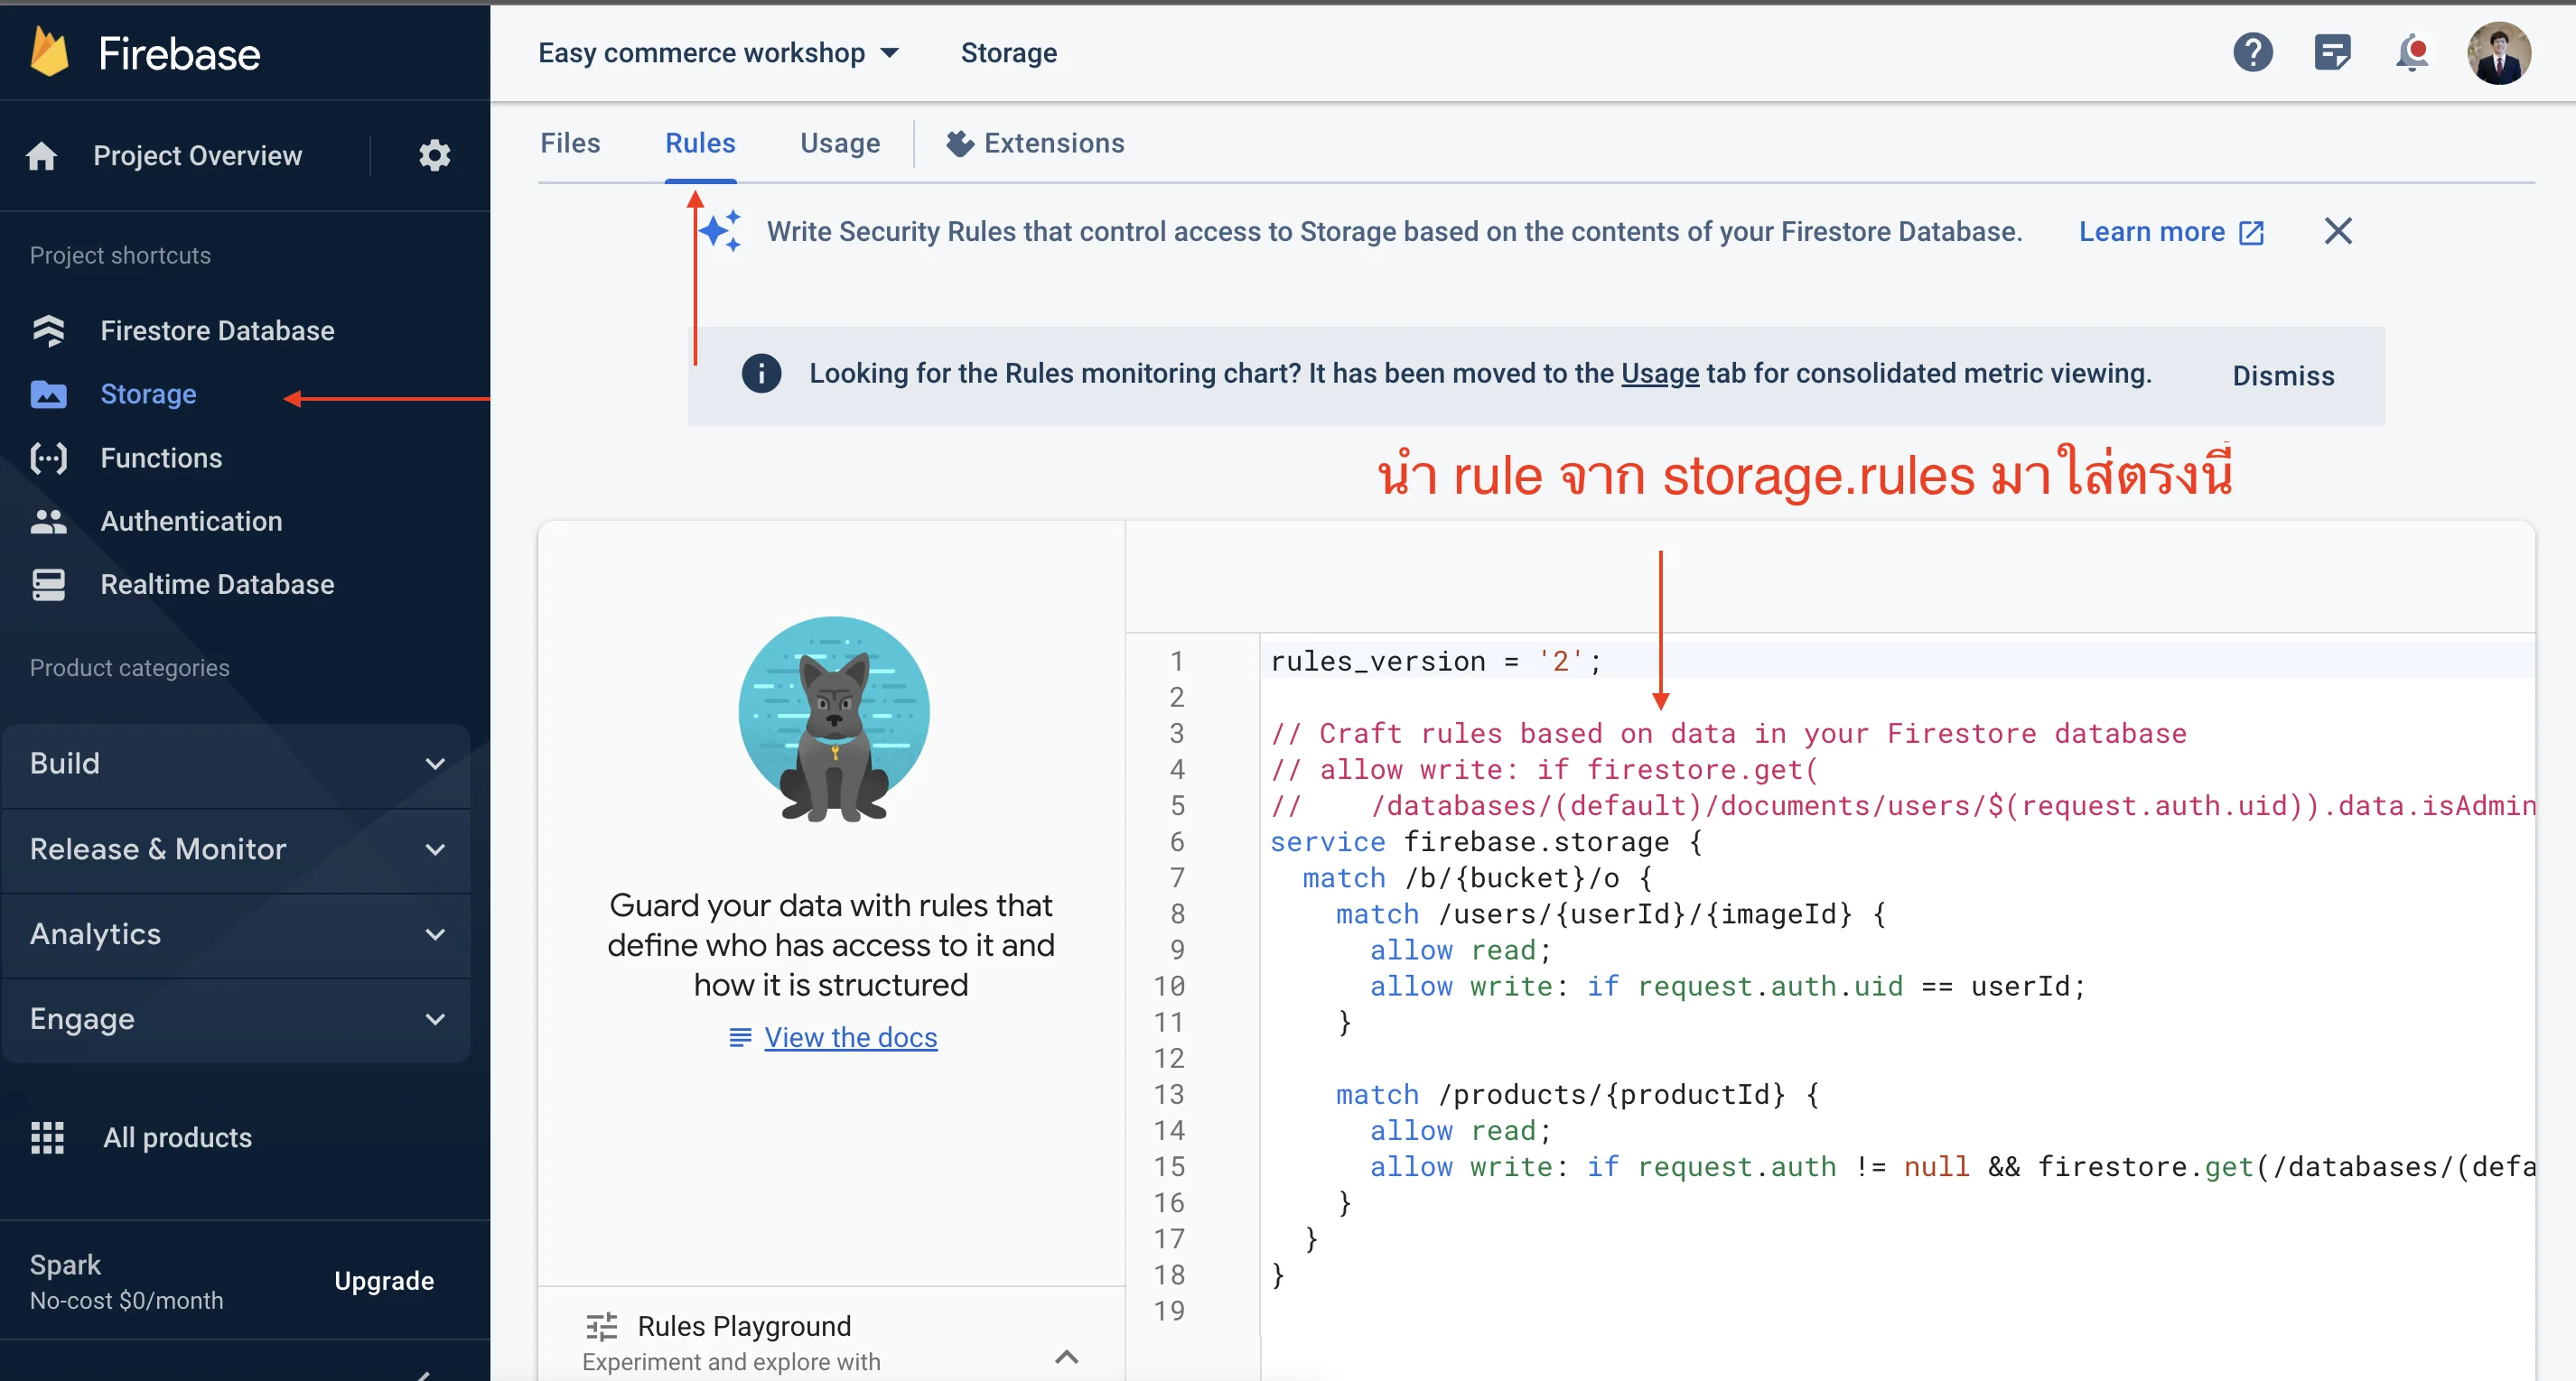Open the release notes icon in header
Screen dimensions: 2576x1381
(2332, 52)
